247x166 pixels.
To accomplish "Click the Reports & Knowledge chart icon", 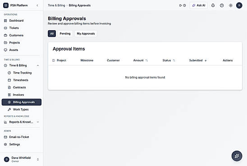I will [5, 122].
